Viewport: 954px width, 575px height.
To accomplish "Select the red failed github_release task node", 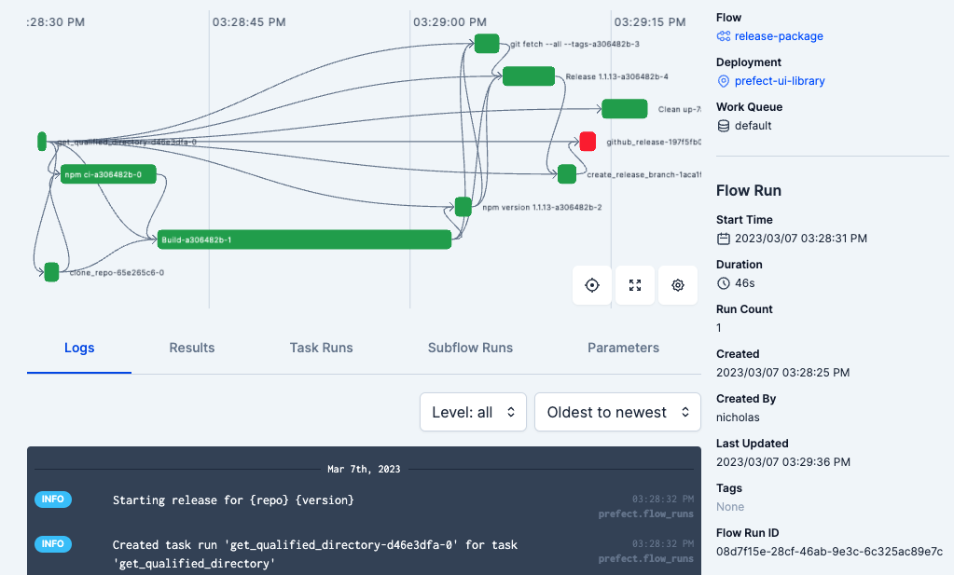I will point(588,142).
